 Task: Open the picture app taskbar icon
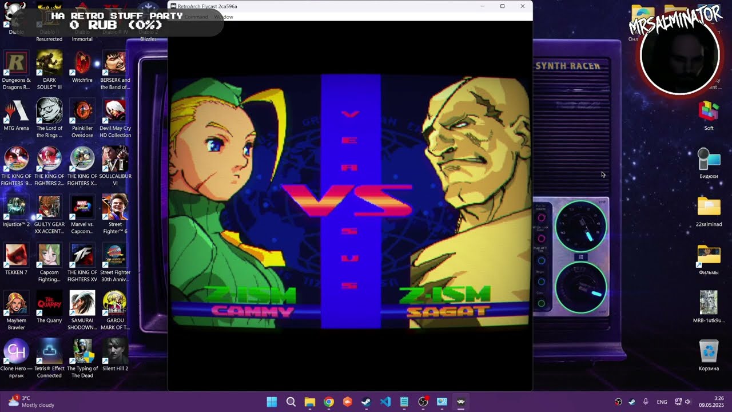pos(441,402)
